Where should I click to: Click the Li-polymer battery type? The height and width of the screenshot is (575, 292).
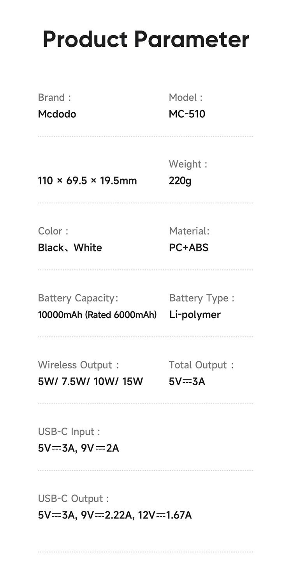pos(195,315)
